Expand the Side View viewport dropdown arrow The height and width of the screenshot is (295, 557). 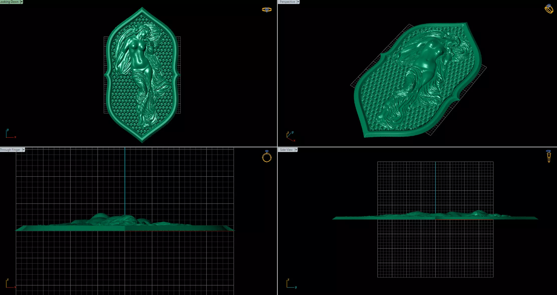pyautogui.click(x=296, y=150)
